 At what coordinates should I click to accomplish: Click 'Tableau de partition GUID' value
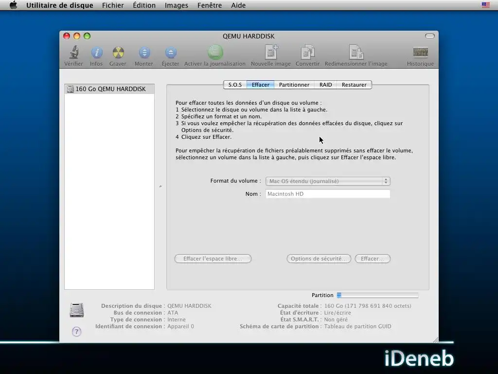point(357,327)
